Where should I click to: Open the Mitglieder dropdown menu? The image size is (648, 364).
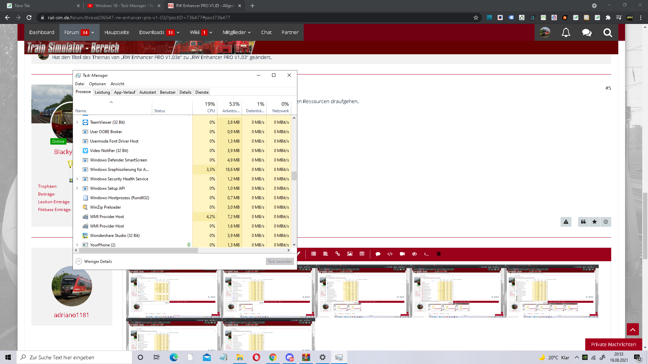coord(236,32)
